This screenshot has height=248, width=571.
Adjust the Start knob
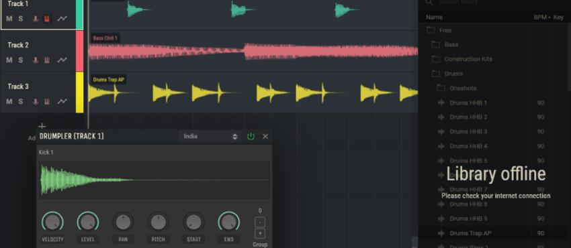(x=193, y=222)
